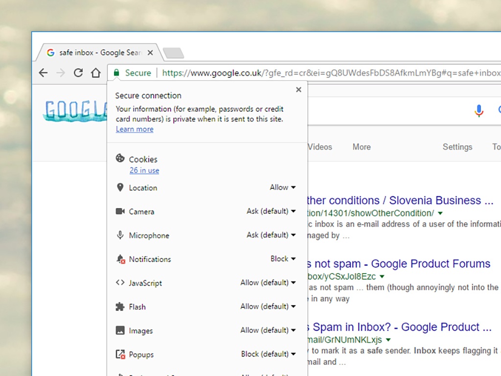Click the Camera icon in the permissions list
This screenshot has width=501, height=376.
tap(120, 211)
